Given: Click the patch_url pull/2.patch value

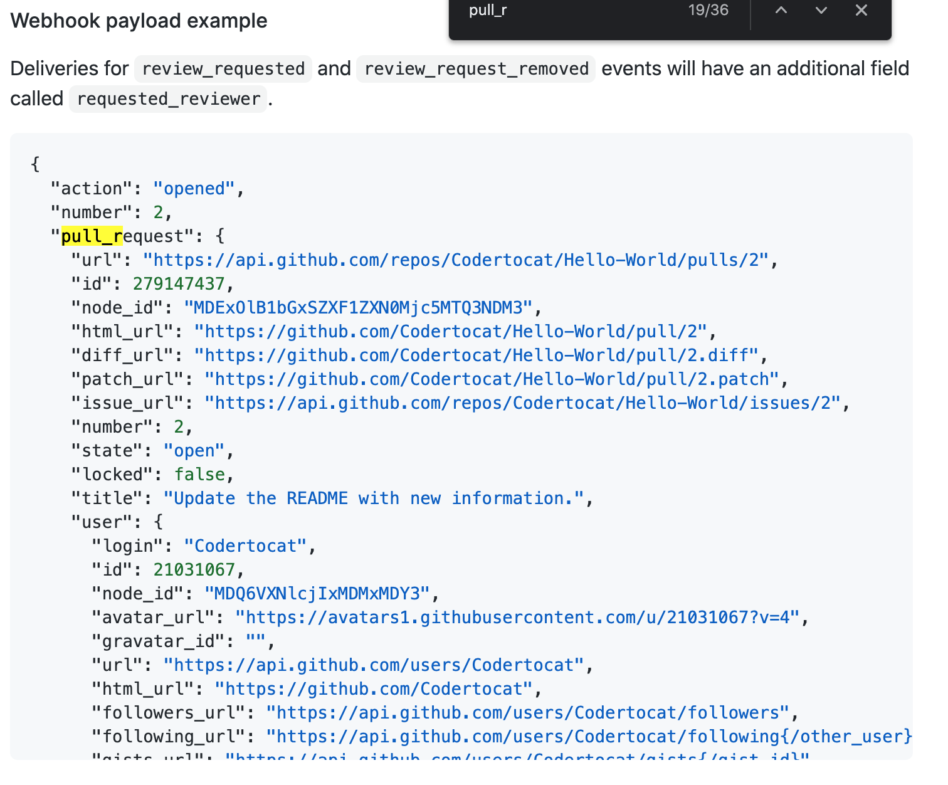Looking at the screenshot, I should click(x=492, y=379).
